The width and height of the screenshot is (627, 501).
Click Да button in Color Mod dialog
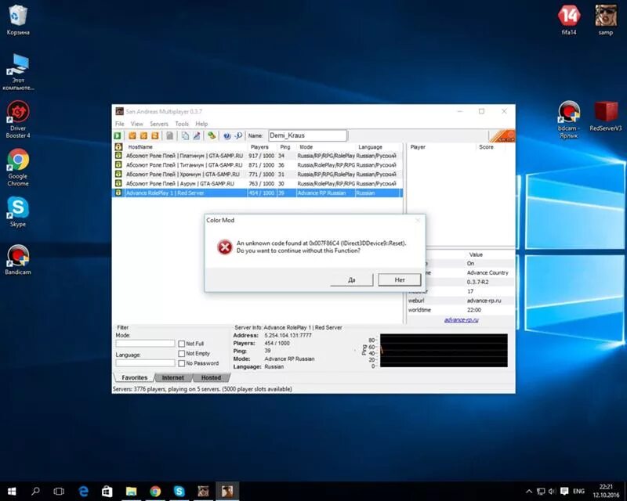[x=351, y=279]
